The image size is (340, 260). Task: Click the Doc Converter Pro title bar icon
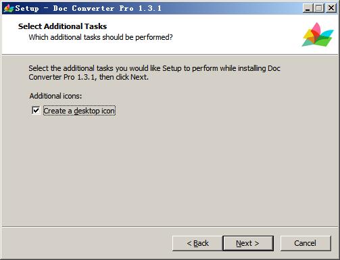[x=9, y=8]
